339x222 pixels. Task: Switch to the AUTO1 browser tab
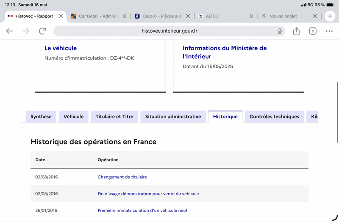tap(223, 16)
